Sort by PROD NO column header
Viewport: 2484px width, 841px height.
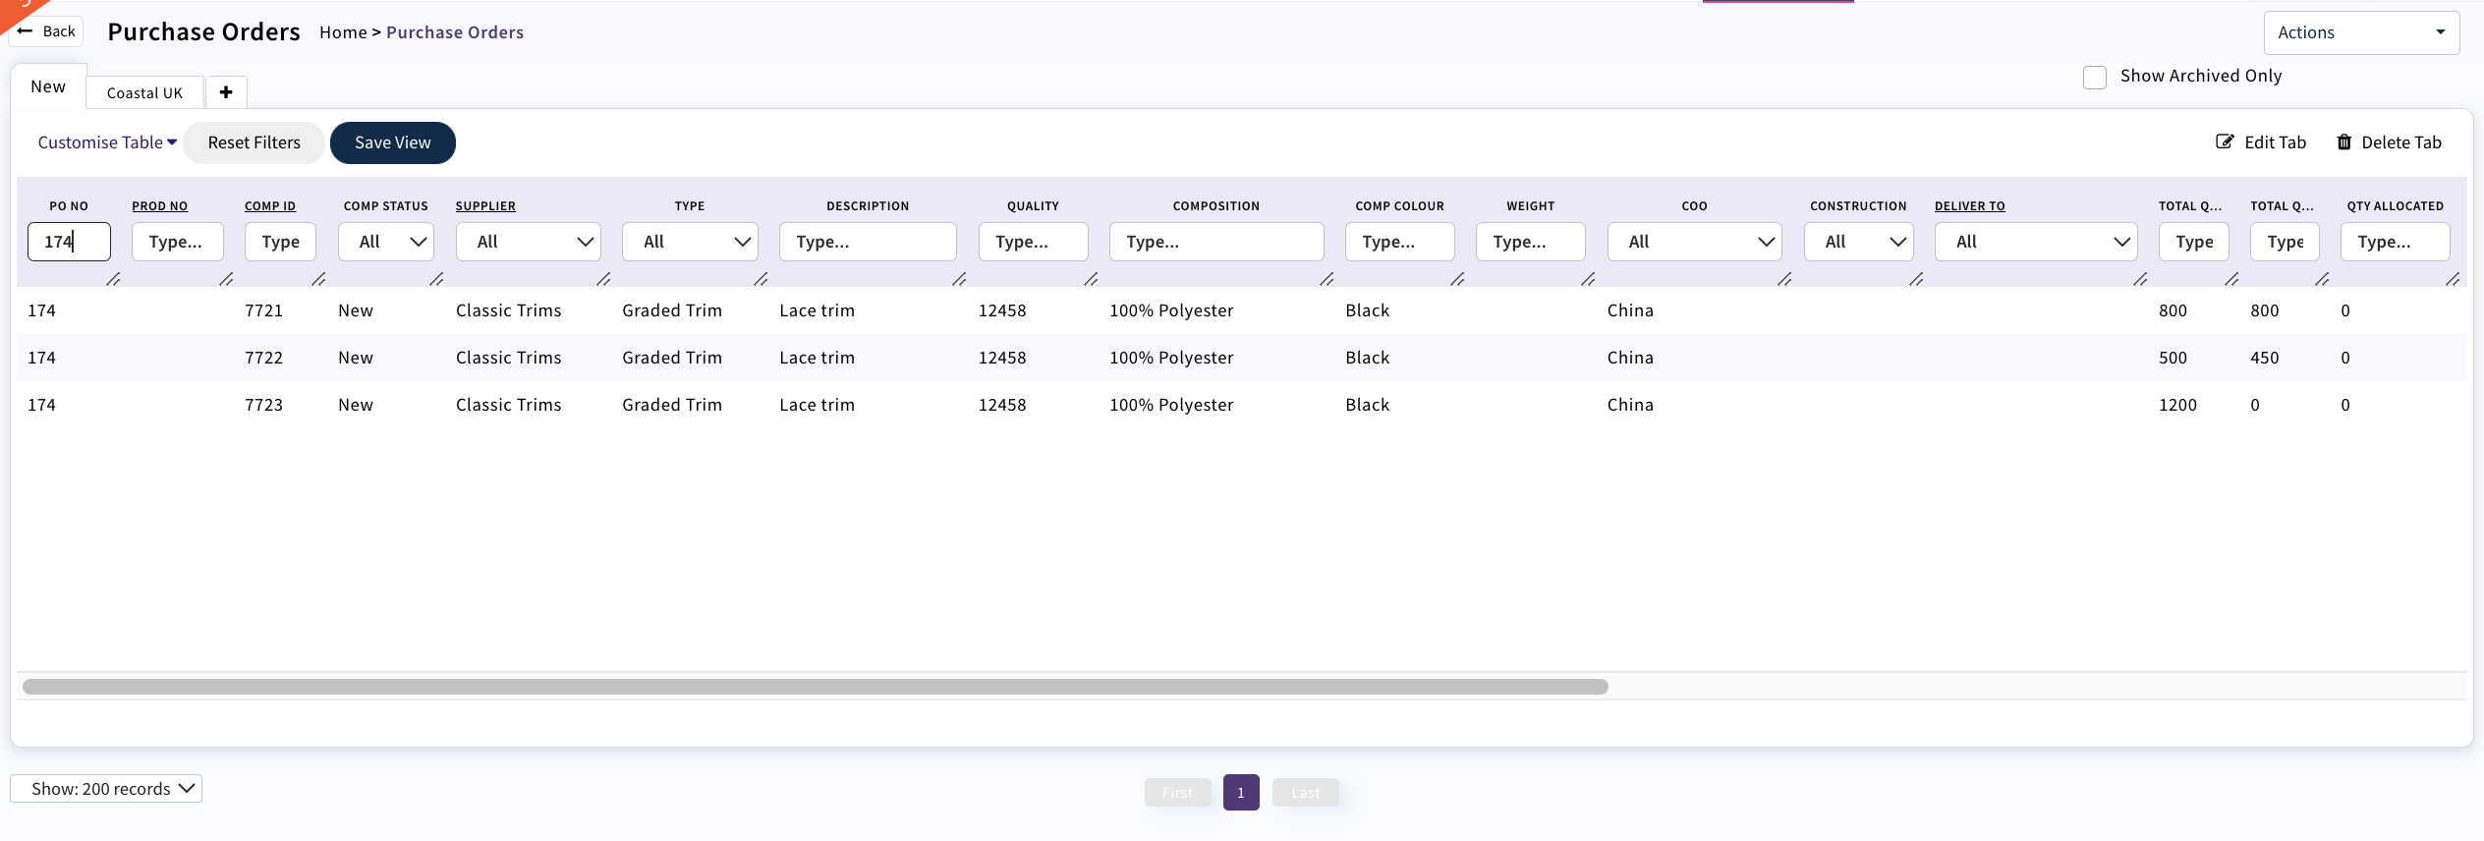[160, 206]
